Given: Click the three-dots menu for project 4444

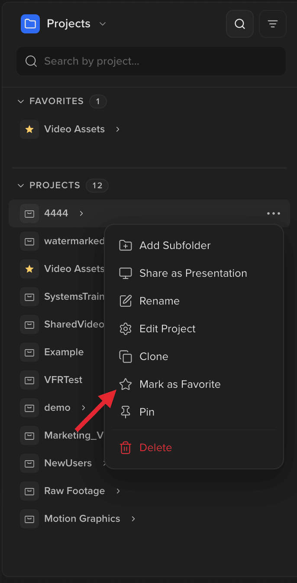Looking at the screenshot, I should tap(274, 213).
